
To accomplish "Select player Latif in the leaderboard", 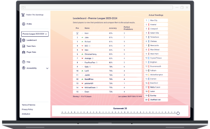I will click(107, 71).
